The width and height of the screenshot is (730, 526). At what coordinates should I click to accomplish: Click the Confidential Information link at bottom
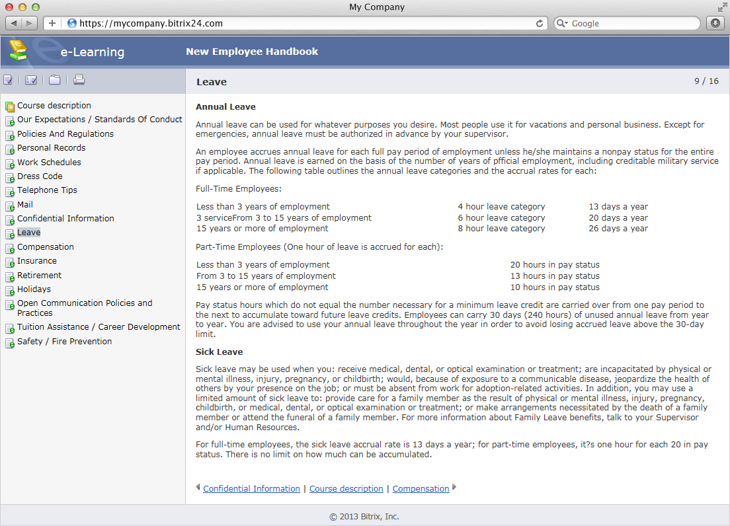pos(251,489)
